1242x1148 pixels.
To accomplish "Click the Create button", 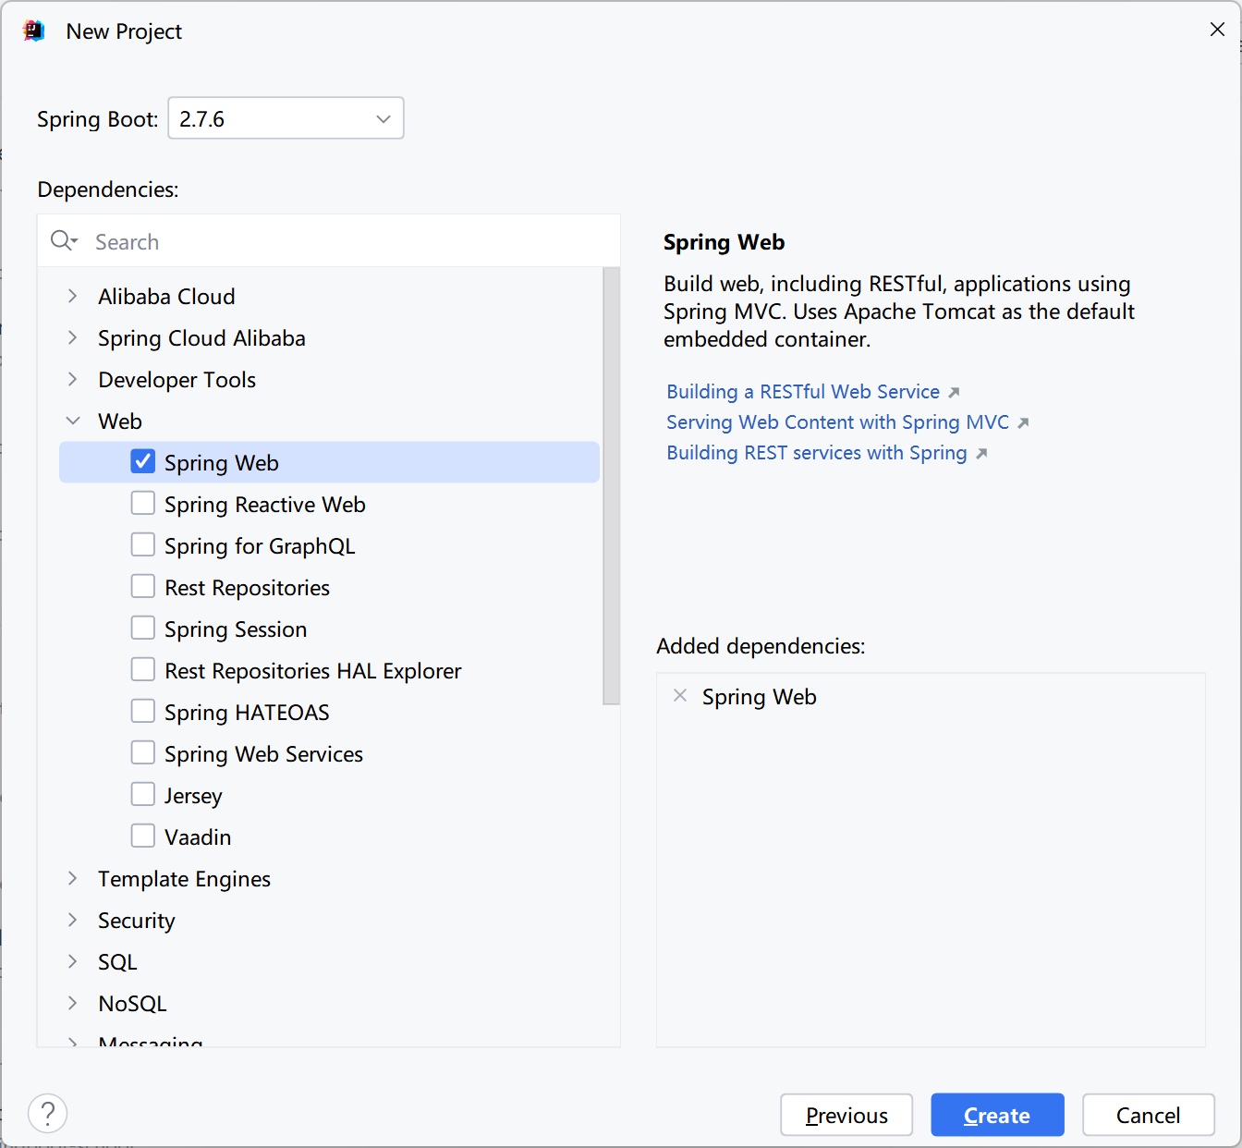I will pos(997,1115).
